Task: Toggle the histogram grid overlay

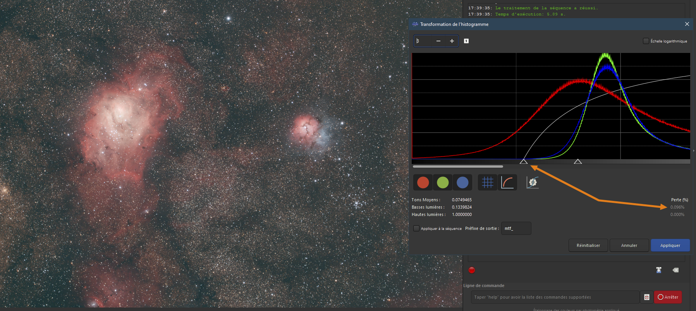Action: pos(488,182)
